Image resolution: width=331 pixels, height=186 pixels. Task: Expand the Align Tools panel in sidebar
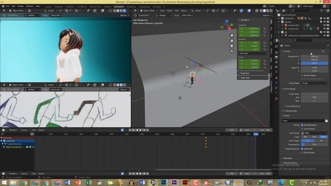[x=245, y=78]
